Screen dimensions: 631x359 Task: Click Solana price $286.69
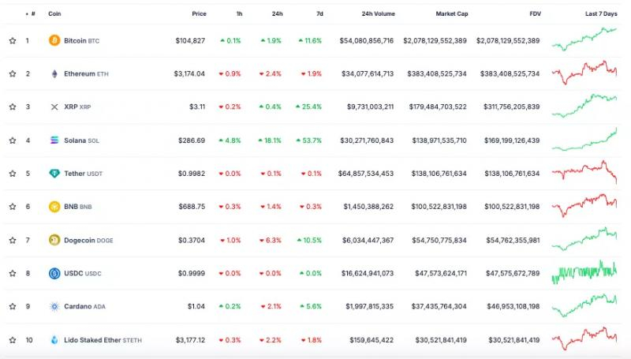point(192,140)
